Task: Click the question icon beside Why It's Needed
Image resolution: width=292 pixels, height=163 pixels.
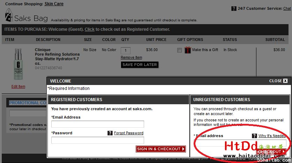Action: point(254,136)
